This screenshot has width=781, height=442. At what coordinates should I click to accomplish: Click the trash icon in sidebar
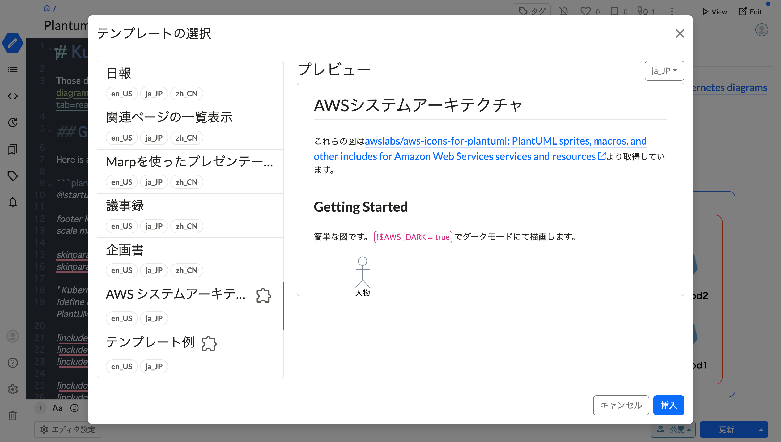click(x=12, y=416)
